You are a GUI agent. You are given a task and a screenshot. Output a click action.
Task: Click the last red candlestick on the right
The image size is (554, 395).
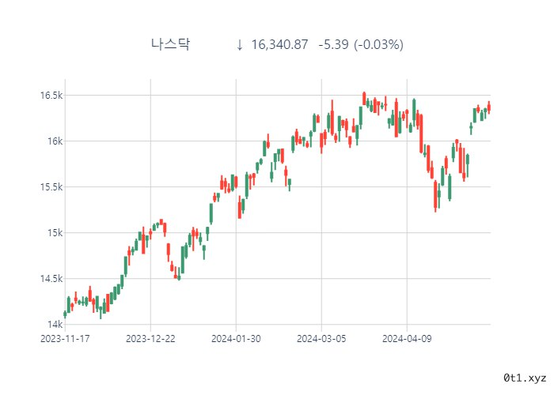pos(489,107)
